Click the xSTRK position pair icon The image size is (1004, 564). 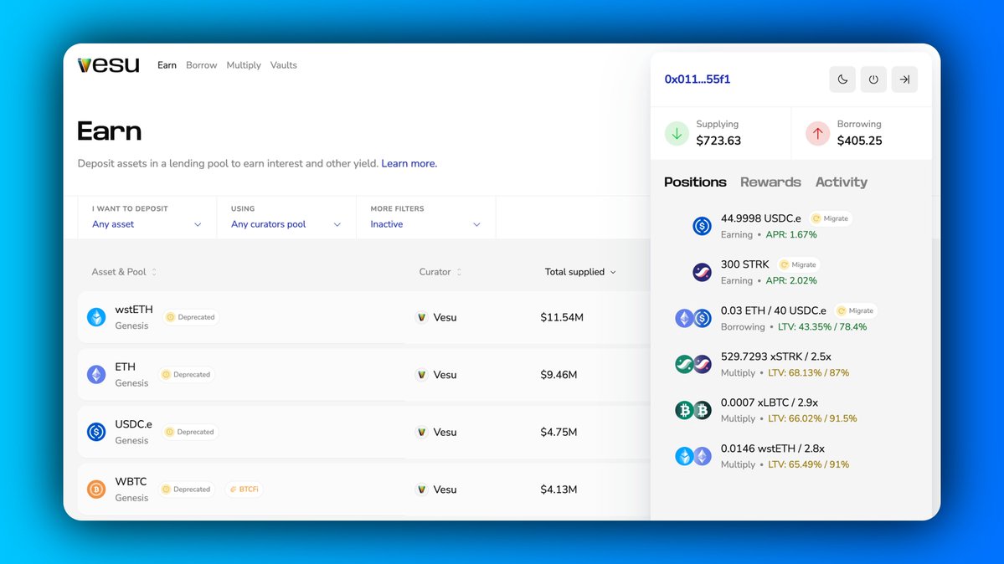(693, 364)
